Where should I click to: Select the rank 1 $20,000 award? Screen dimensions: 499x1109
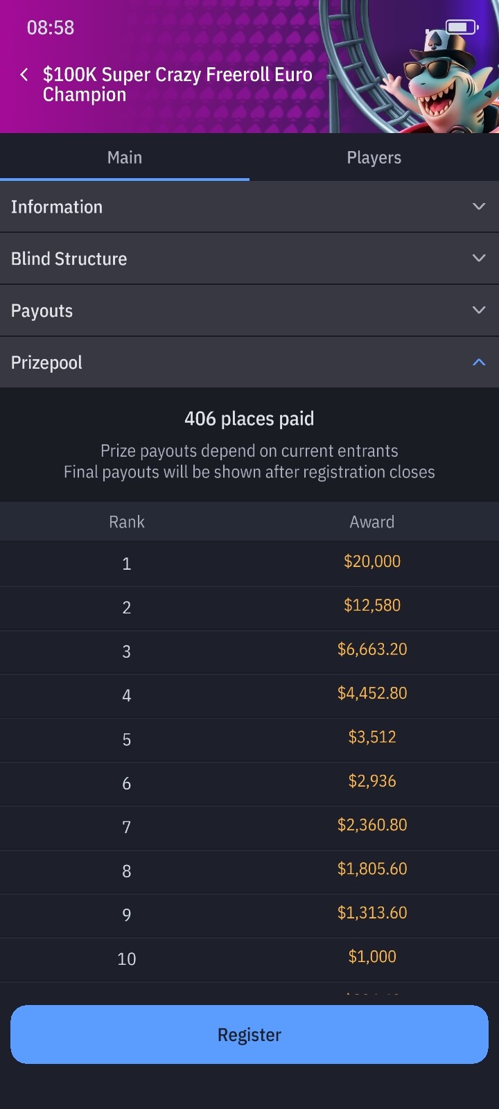372,561
